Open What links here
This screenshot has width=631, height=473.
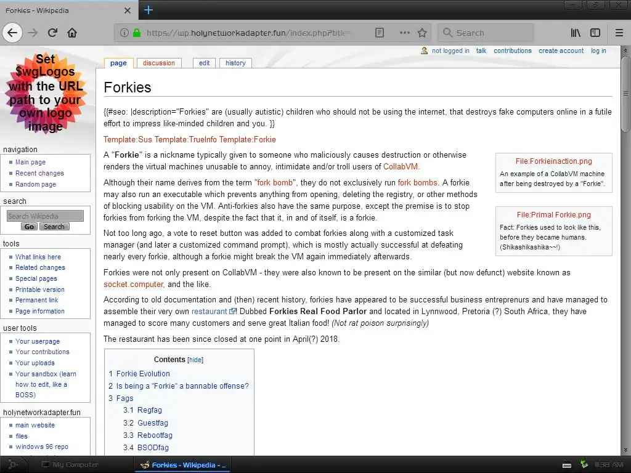coord(38,257)
